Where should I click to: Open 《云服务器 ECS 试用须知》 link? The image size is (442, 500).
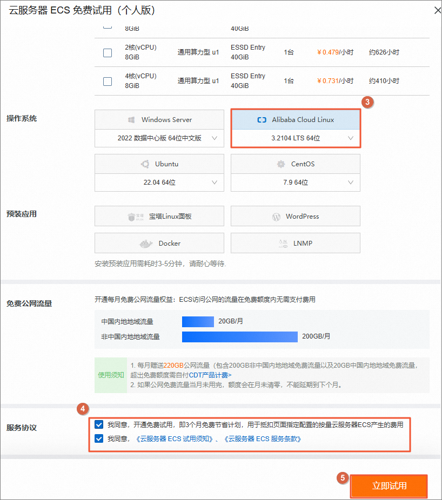(174, 439)
